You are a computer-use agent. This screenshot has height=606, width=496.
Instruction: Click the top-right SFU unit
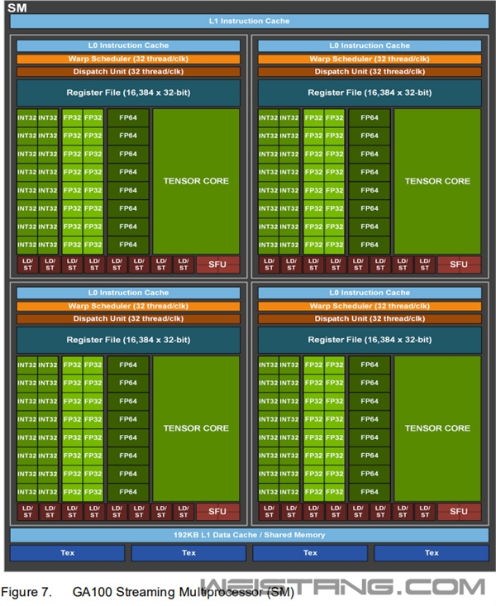459,265
